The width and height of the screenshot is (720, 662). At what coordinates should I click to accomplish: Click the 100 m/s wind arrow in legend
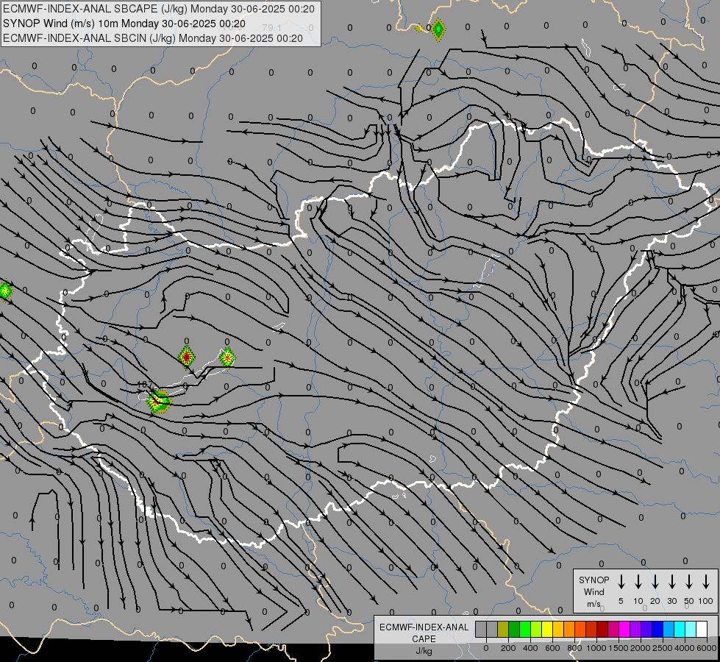point(706,582)
